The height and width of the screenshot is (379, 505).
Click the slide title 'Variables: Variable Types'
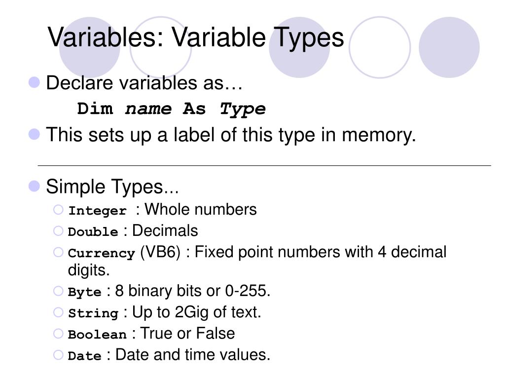(196, 38)
